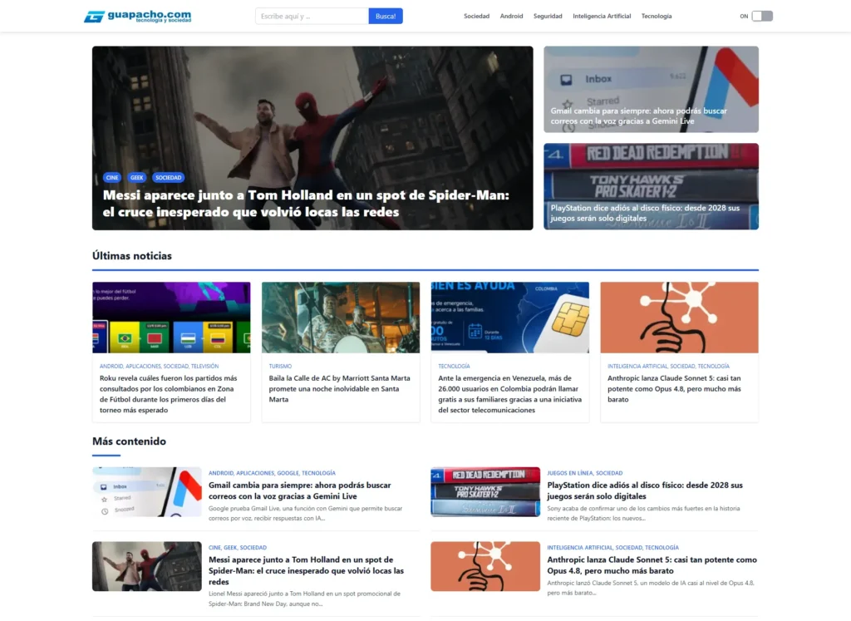Open the PlayStation disco físico featured side card
The width and height of the screenshot is (851, 621).
651,186
